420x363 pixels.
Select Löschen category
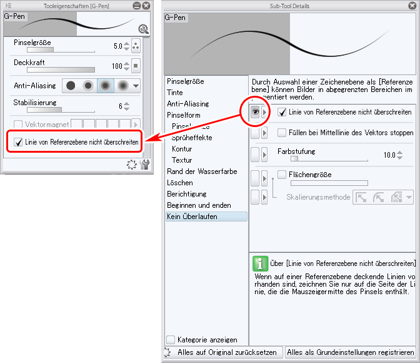(x=206, y=183)
